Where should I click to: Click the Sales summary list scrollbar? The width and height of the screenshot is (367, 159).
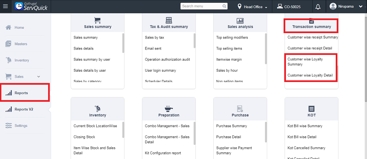point(123,43)
